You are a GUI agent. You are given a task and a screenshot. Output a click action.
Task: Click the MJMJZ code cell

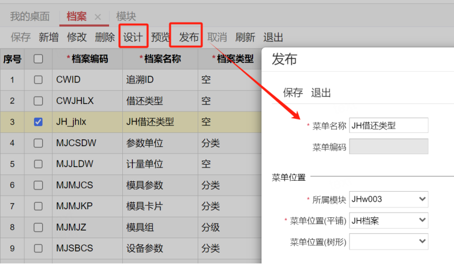88,227
